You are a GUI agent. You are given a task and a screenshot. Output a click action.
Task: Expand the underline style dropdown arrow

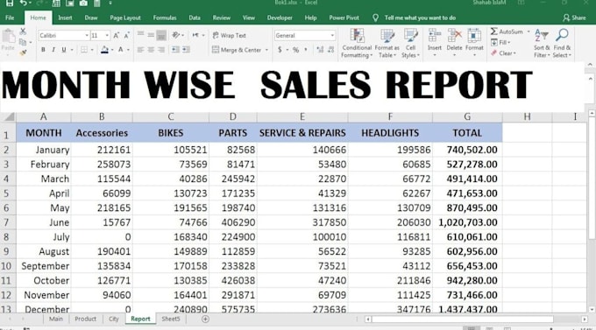(72, 50)
